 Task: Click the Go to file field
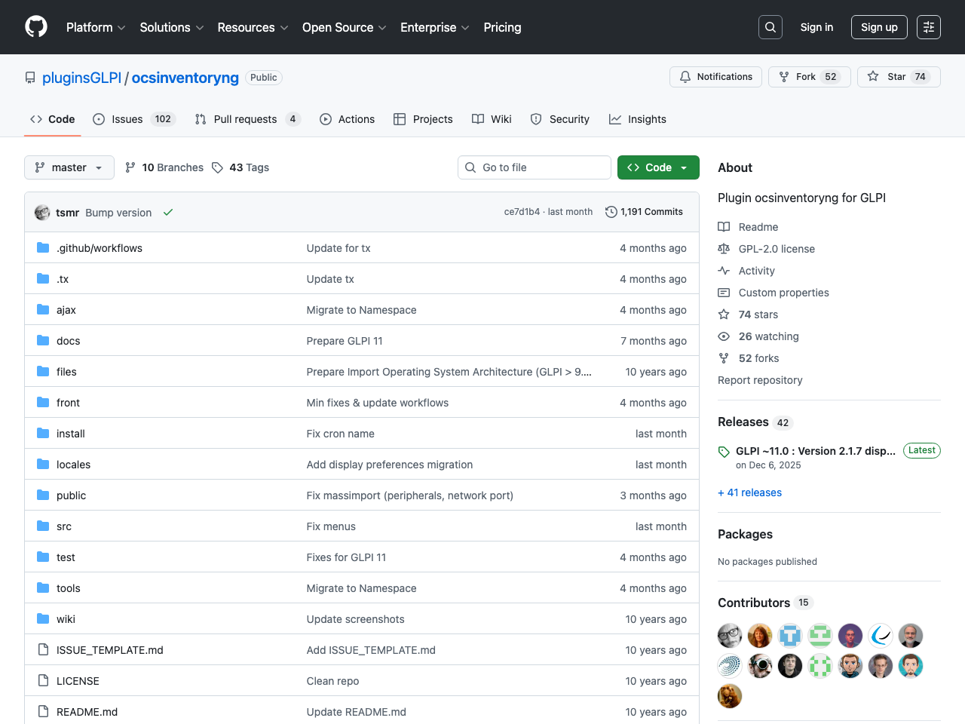click(534, 167)
